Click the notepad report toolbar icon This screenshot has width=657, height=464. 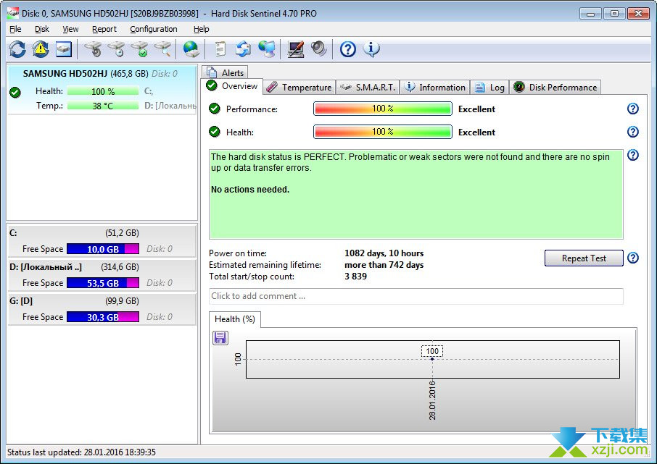pyautogui.click(x=220, y=49)
